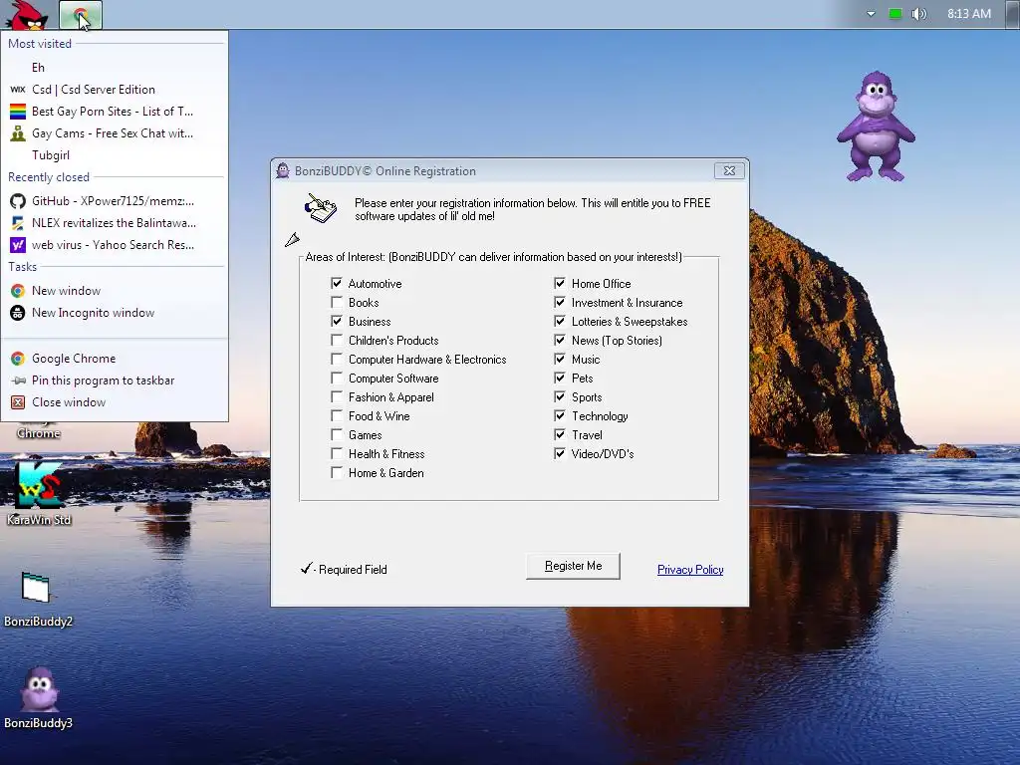1020x765 pixels.
Task: Click the Chrome icon beside New window
Action: click(x=18, y=291)
